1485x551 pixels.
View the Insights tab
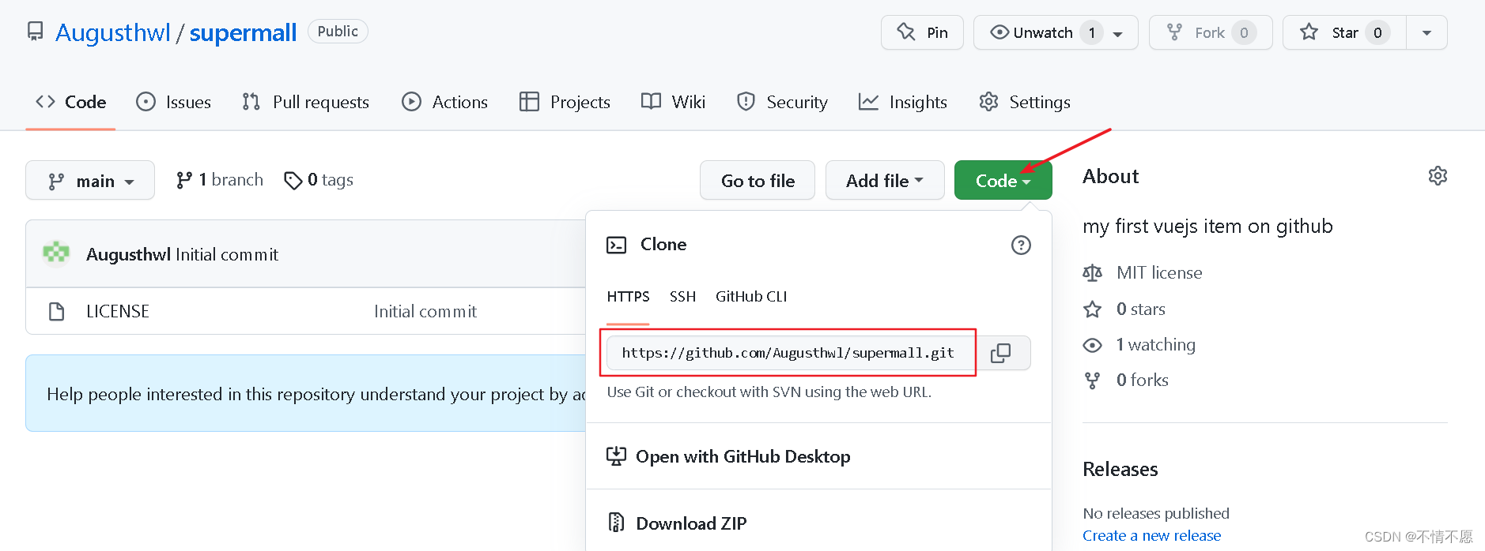coord(902,102)
